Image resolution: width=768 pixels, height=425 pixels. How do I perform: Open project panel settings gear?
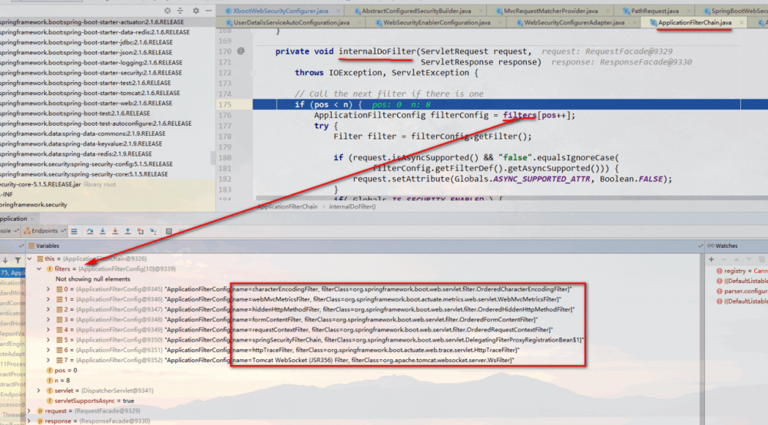[x=196, y=10]
